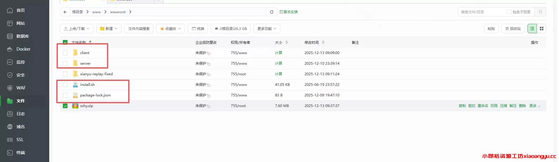This screenshot has width=559, height=162.
Task: Check the package-lock.json checkbox
Action: (65, 95)
